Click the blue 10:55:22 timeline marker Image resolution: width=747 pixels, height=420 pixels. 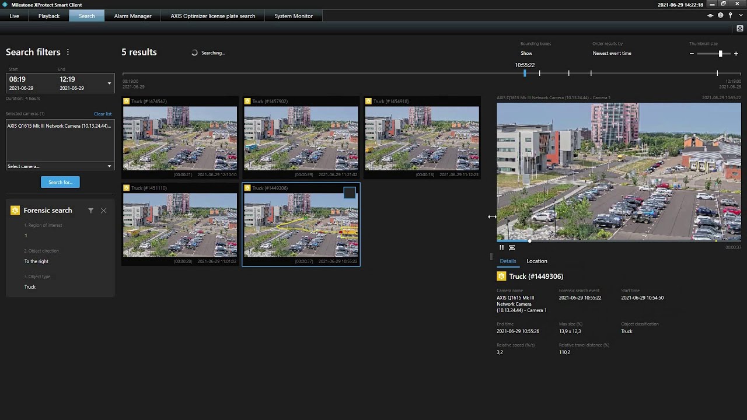click(525, 73)
